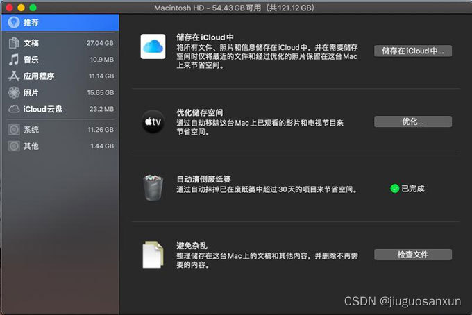Click the 储存在iCloud中 heading
Image resolution: width=472 pixels, height=315 pixels.
click(x=205, y=37)
